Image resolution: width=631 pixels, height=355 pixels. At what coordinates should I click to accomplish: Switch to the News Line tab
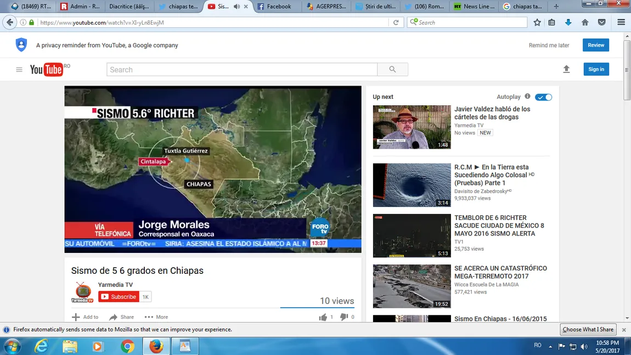tap(474, 7)
